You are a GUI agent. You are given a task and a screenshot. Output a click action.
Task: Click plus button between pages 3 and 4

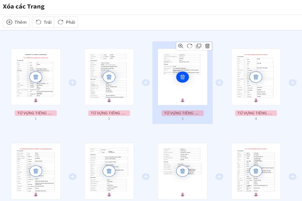[219, 83]
